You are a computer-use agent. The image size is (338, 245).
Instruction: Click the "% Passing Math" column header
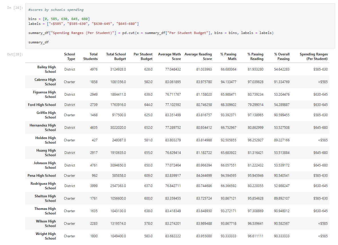coord(228,57)
